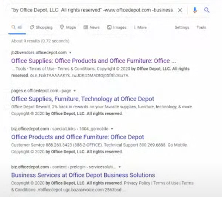Open search Settings

pos(182,27)
